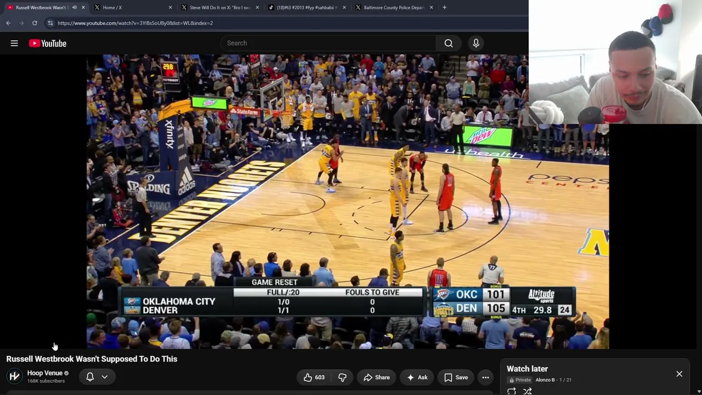Open more actions for the video

[x=485, y=377]
